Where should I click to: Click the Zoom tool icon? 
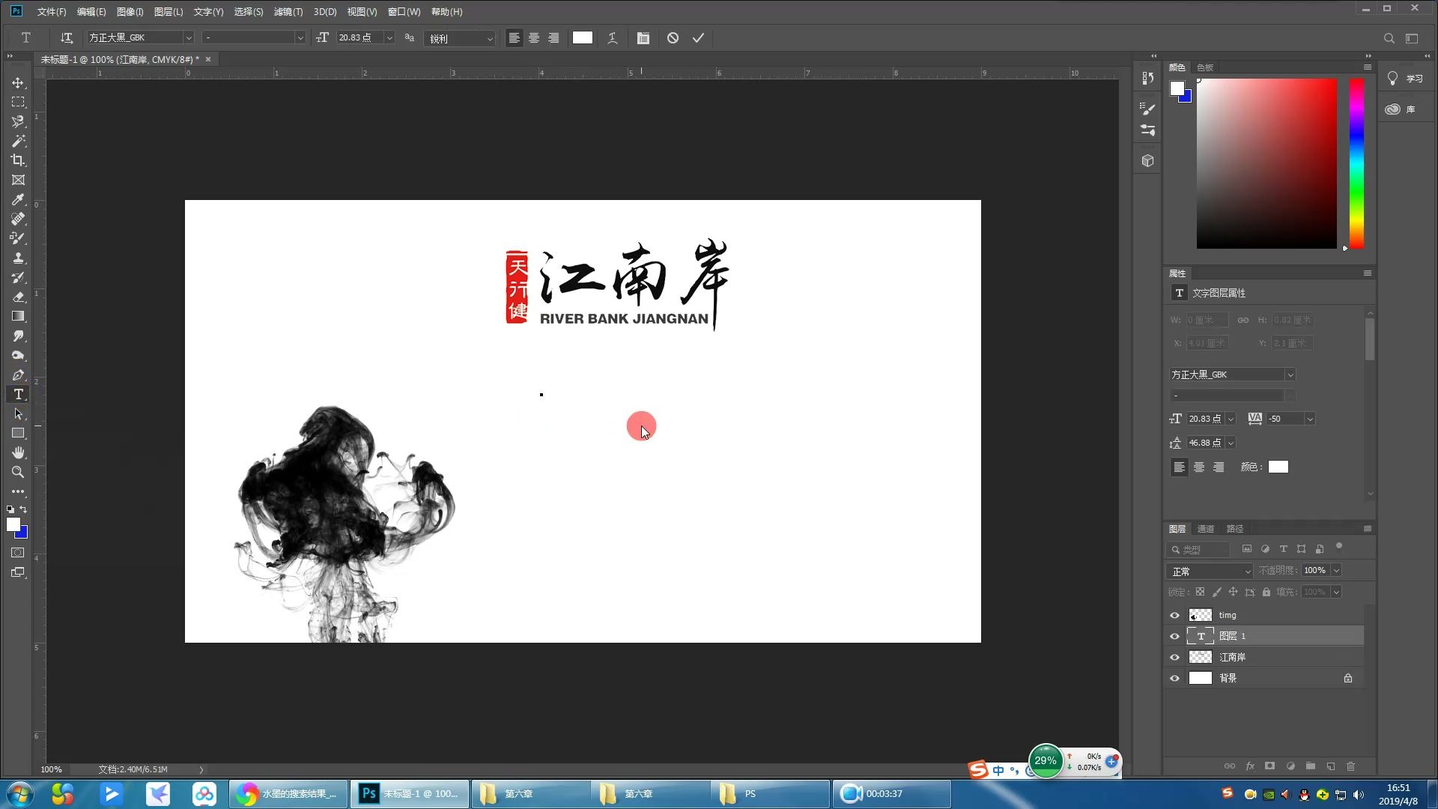coord(18,471)
